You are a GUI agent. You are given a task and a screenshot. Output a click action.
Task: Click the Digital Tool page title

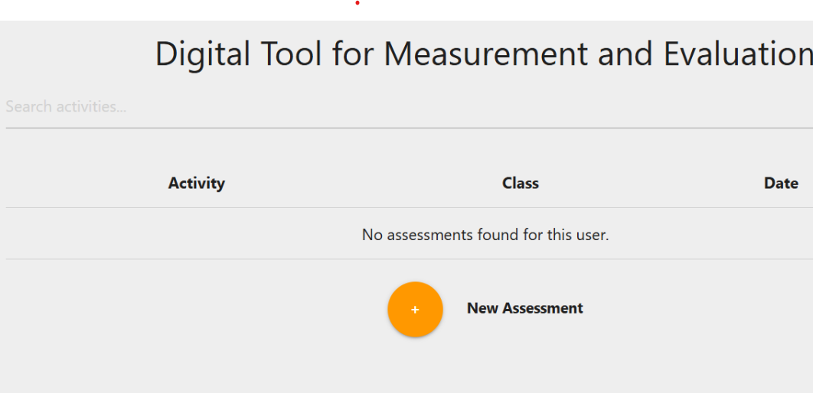pyautogui.click(x=483, y=54)
